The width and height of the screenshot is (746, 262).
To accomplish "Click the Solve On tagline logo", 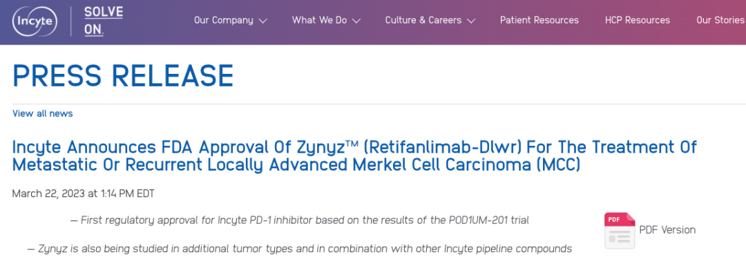I will (103, 21).
